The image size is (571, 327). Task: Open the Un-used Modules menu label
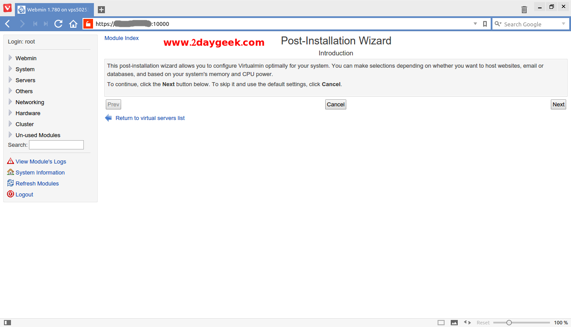coord(38,135)
